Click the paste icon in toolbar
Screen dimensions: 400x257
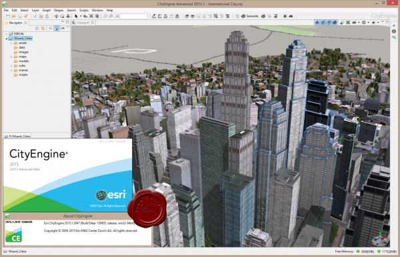47,16
